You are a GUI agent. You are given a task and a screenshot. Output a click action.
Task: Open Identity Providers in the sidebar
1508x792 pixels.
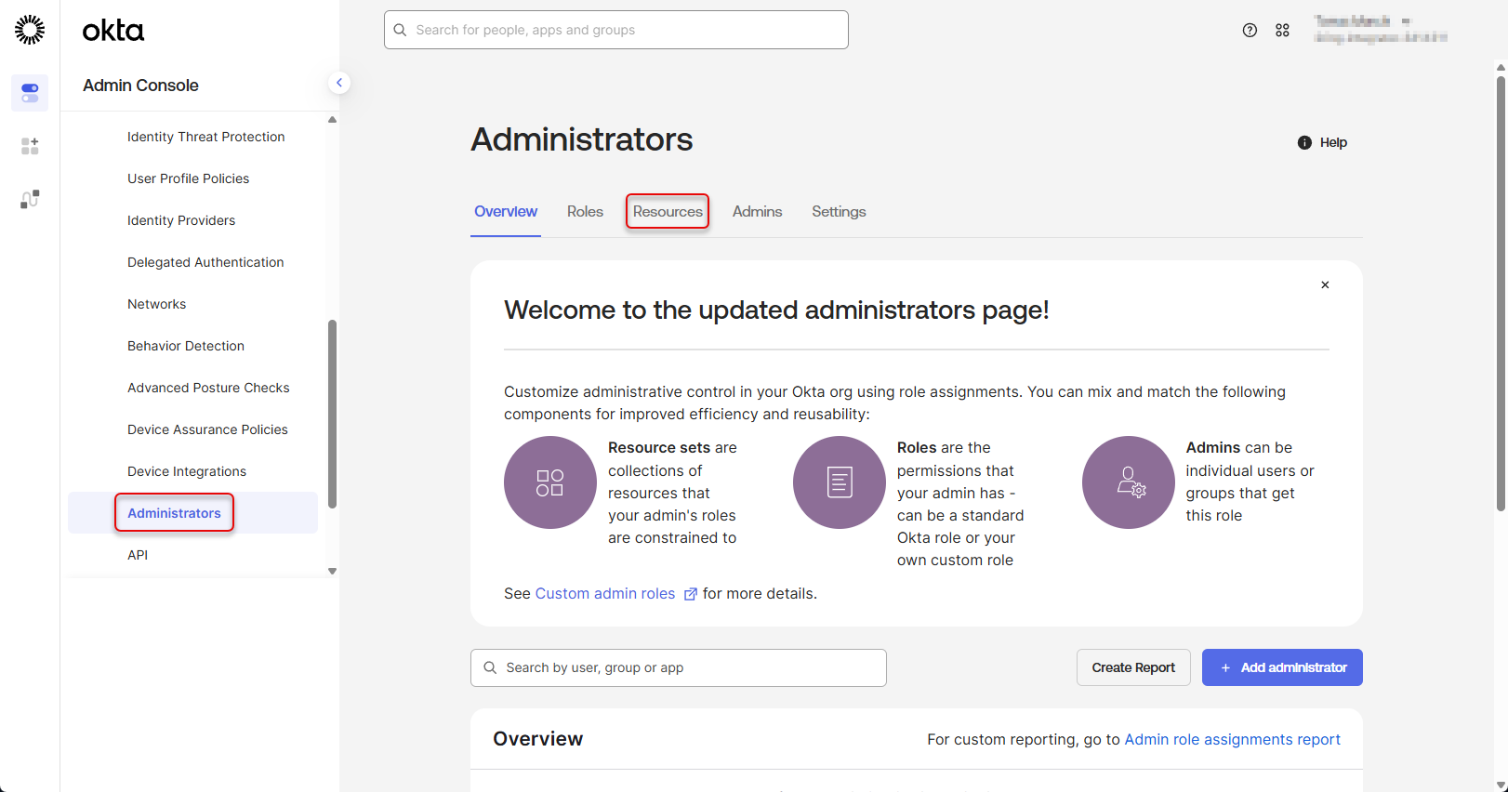(x=181, y=220)
